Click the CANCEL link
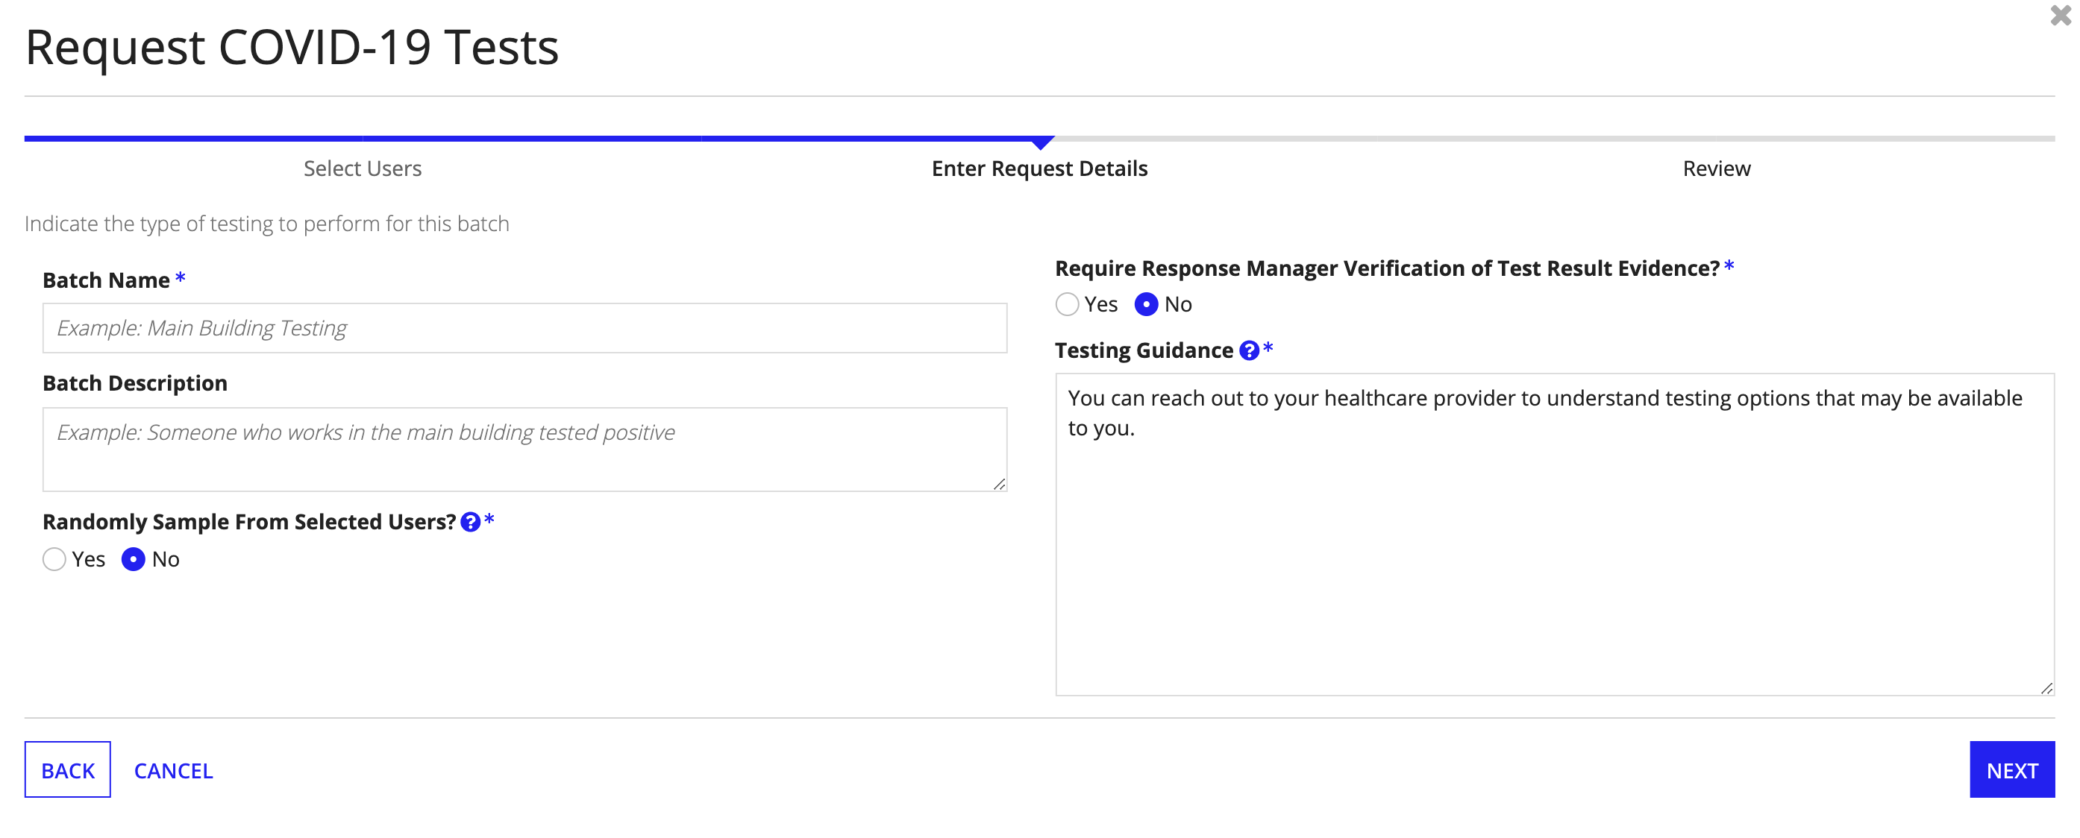This screenshot has width=2080, height=838. coord(173,770)
